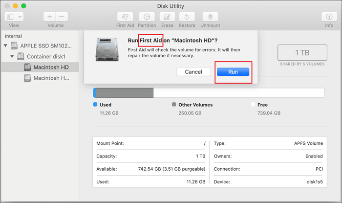This screenshot has width=342, height=203.
Task: Cancel the First Aid dialog
Action: click(x=193, y=72)
